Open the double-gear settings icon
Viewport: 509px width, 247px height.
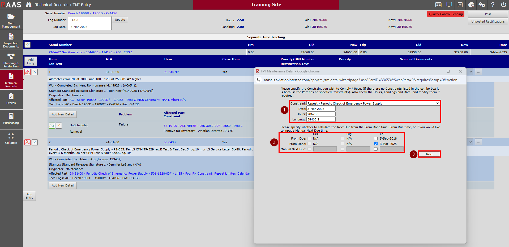coord(482,5)
